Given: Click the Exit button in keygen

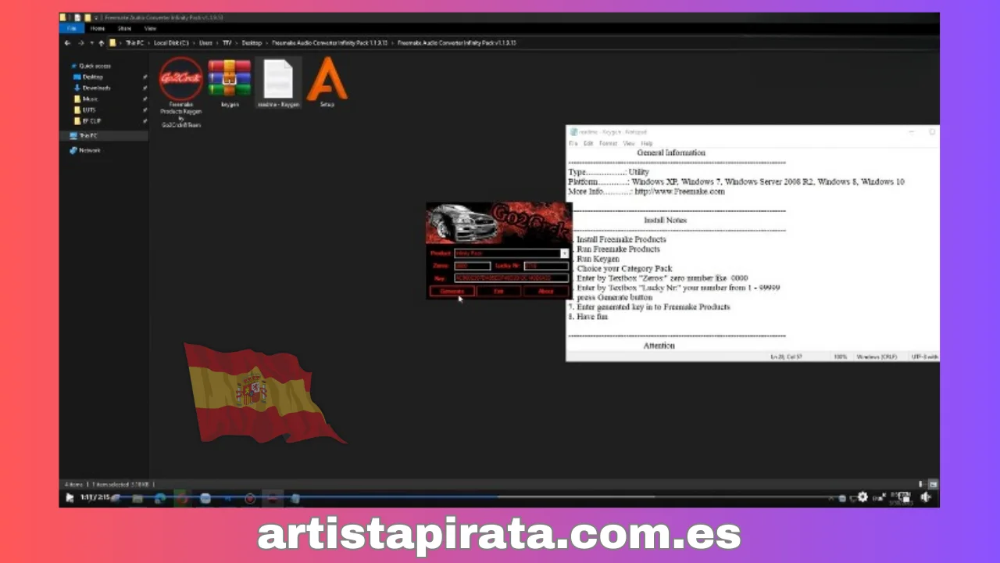Looking at the screenshot, I should (498, 291).
